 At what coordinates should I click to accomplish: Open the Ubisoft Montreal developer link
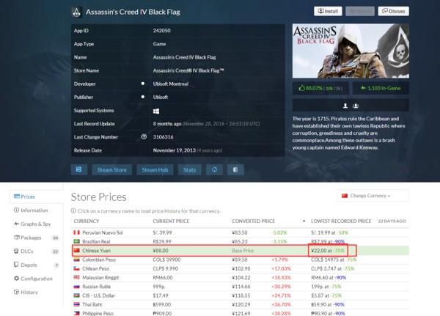coord(171,84)
